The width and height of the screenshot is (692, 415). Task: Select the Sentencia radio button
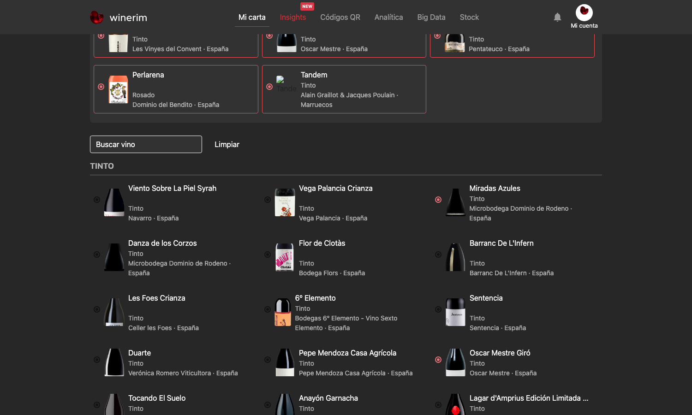438,309
